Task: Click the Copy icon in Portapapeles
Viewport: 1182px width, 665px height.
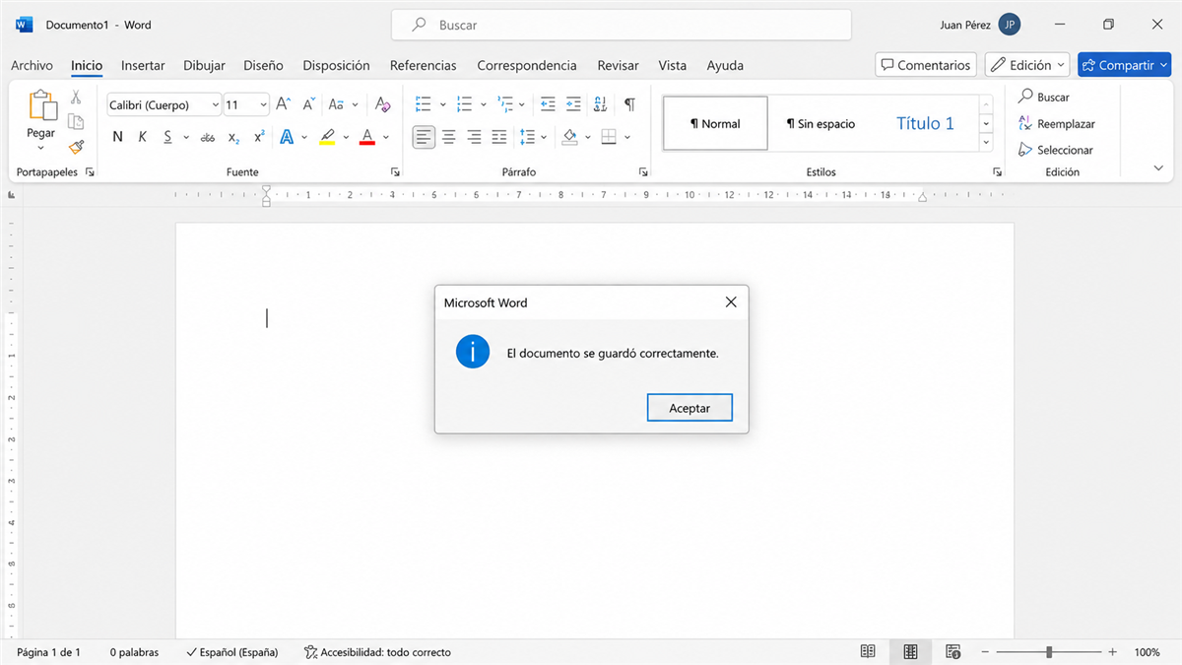Action: [x=76, y=122]
